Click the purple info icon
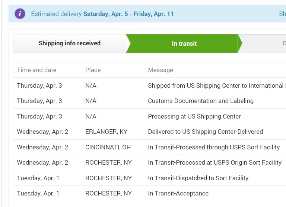Image resolution: width=286 pixels, height=207 pixels. 20,14
